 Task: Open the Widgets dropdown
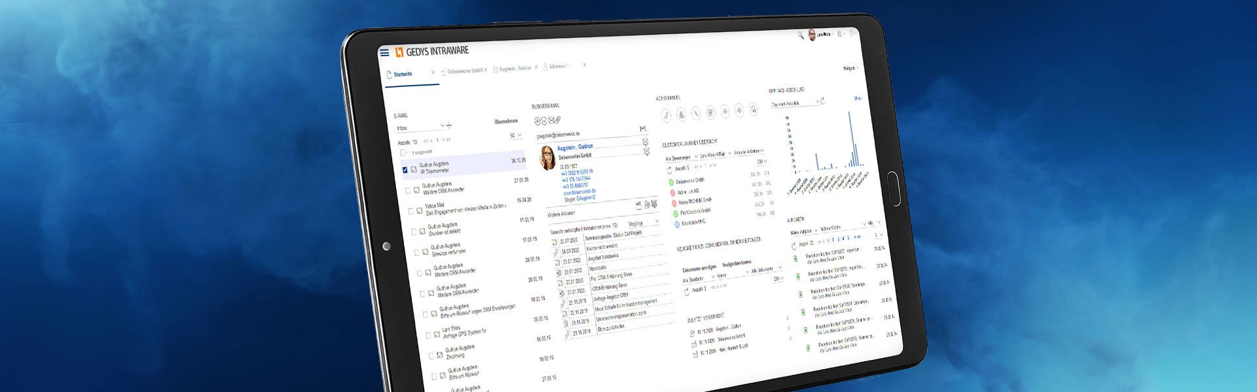click(x=850, y=68)
